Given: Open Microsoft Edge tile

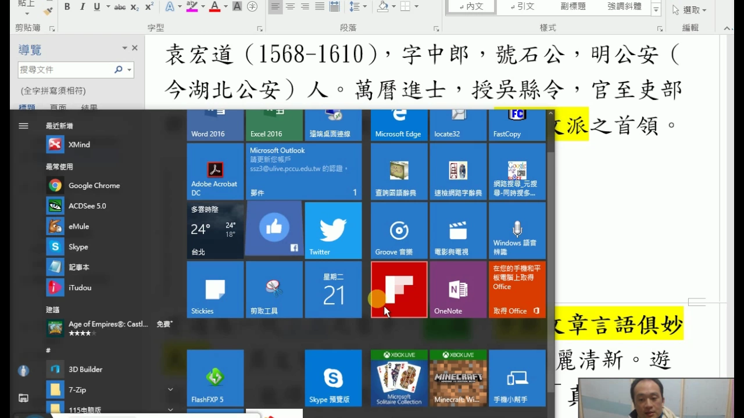Looking at the screenshot, I should pos(399,125).
